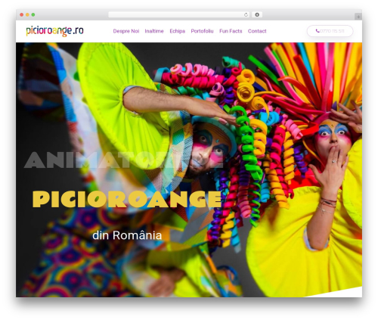Click the reader download icon beside address bar
This screenshot has width=378, height=320.
click(257, 14)
